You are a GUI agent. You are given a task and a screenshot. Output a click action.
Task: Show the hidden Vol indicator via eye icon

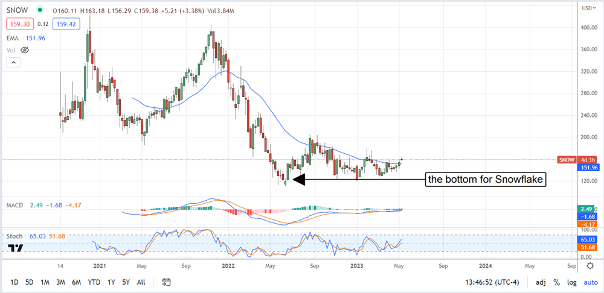(25, 51)
